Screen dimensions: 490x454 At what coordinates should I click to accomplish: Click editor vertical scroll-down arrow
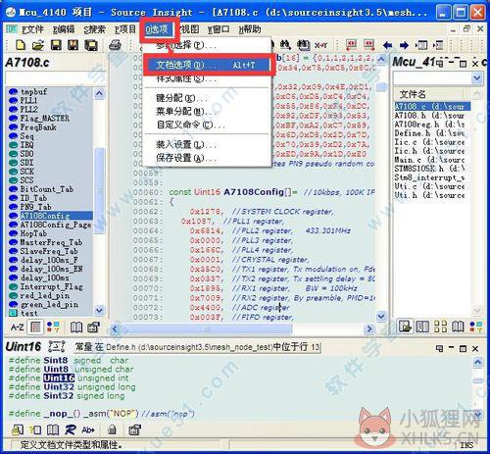[381, 316]
